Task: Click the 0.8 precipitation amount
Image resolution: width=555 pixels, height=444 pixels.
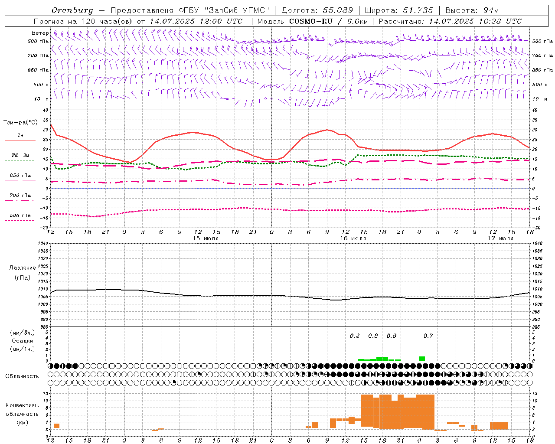Action: coord(373,336)
